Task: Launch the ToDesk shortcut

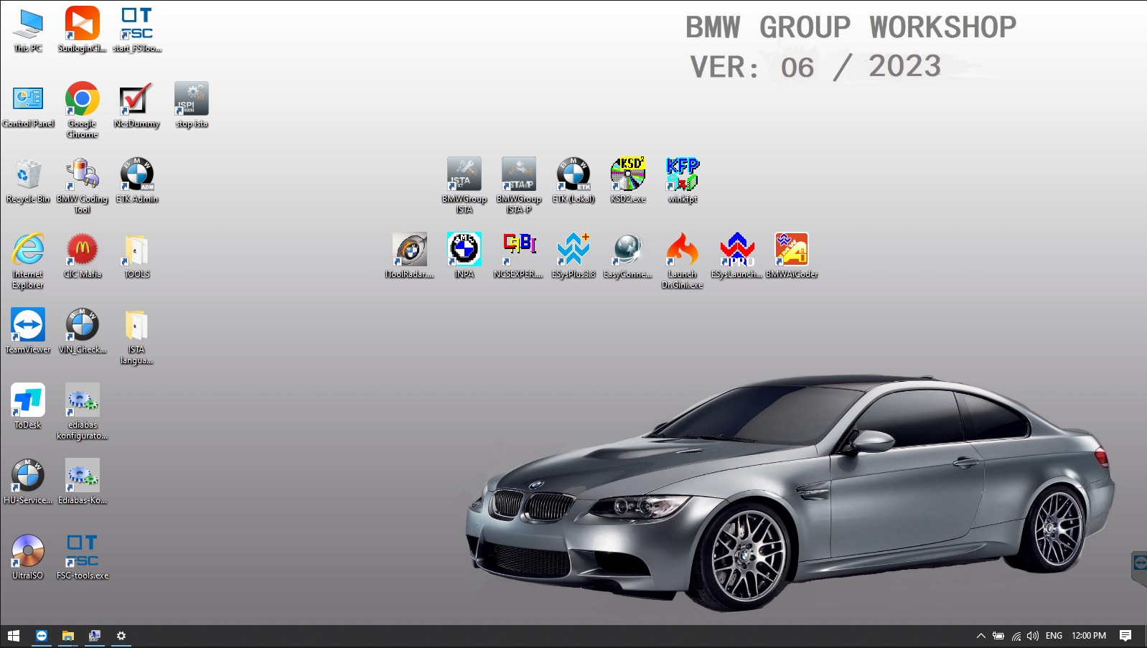Action: [28, 407]
